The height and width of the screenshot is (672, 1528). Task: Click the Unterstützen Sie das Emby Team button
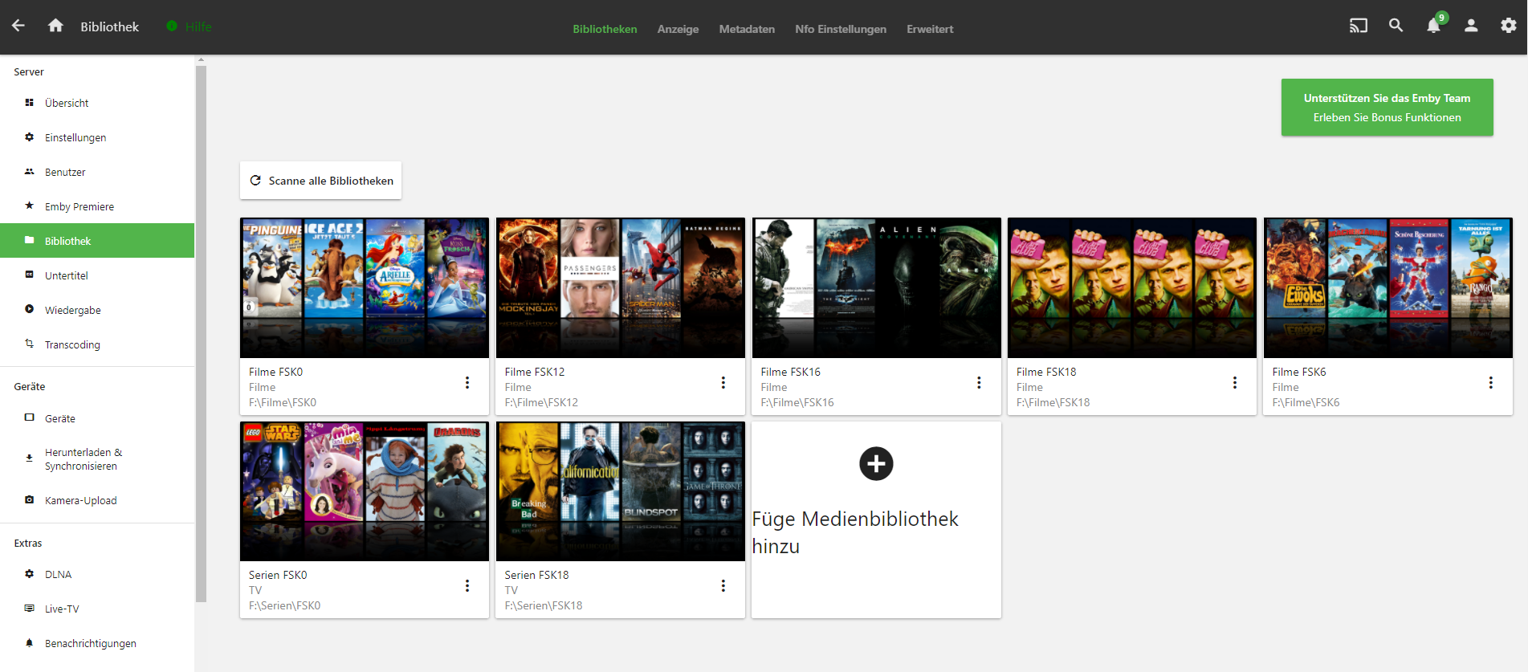[x=1387, y=108]
